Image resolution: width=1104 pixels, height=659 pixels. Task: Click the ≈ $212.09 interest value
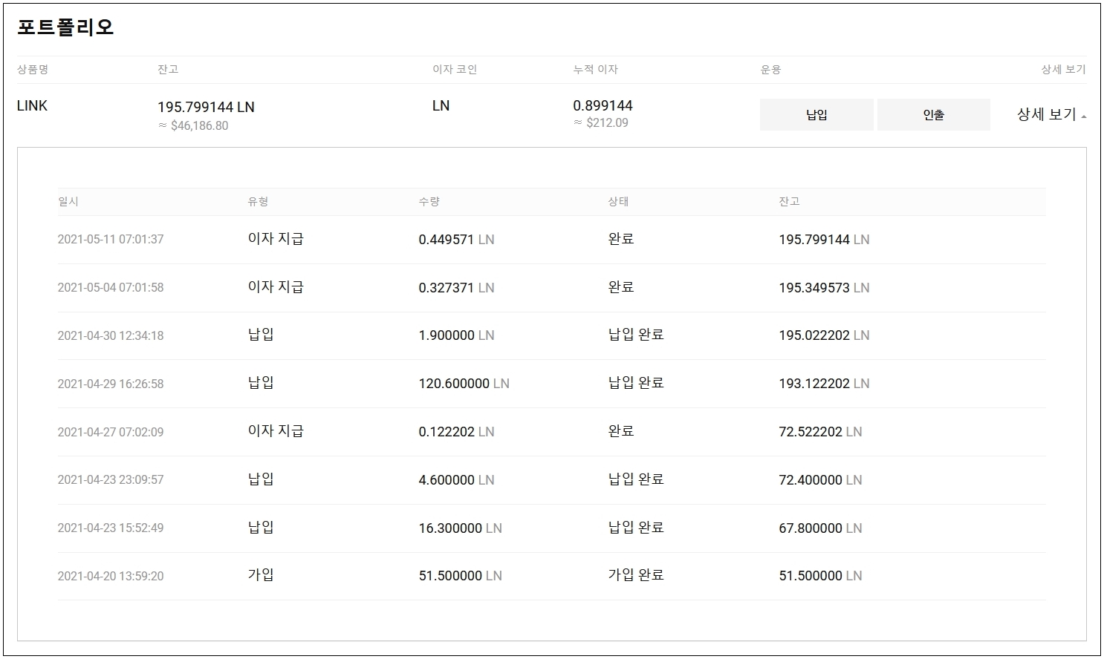pyautogui.click(x=600, y=122)
